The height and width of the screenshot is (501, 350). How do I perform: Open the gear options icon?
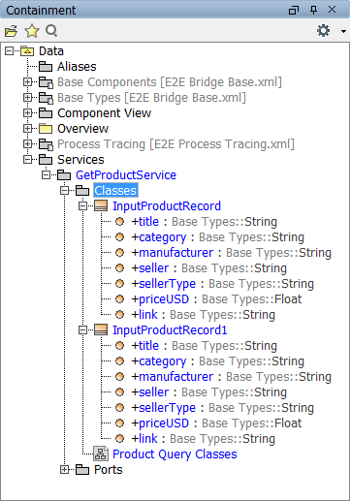(323, 31)
